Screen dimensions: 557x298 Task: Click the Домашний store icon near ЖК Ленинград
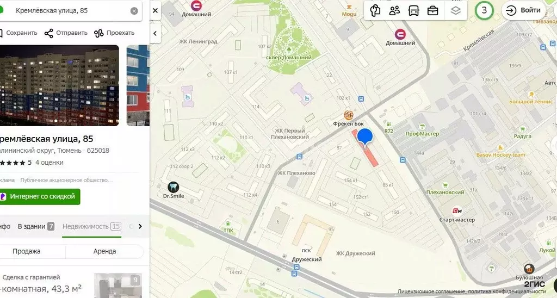196,5
